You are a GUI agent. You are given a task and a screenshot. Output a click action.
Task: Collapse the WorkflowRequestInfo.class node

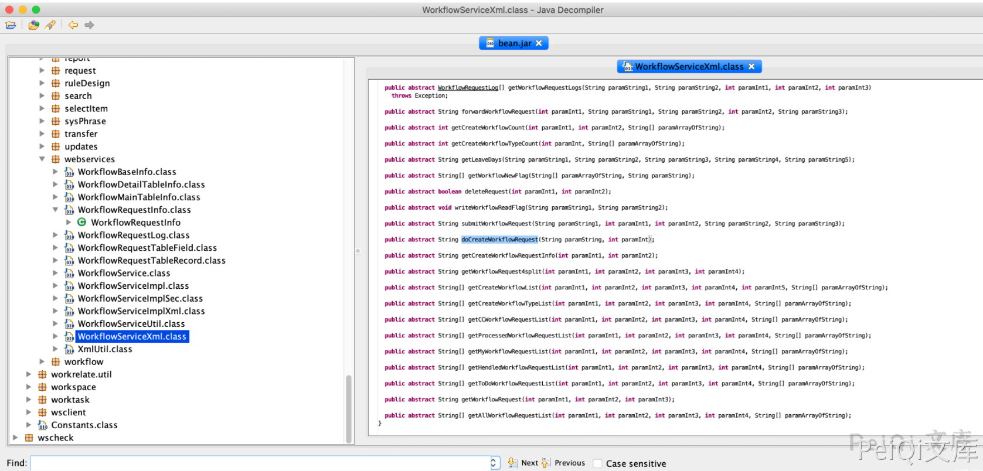click(56, 210)
